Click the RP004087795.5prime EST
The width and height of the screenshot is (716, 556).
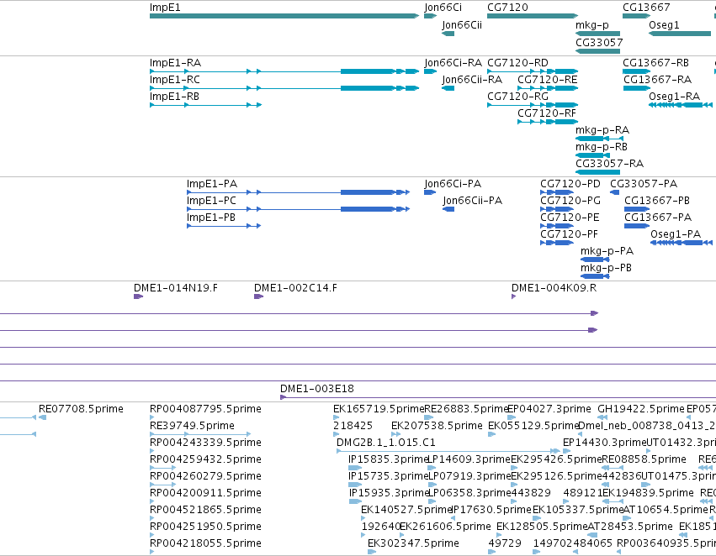(x=151, y=417)
